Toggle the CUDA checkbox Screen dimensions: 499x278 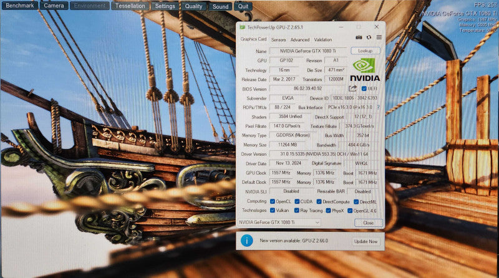coord(297,201)
